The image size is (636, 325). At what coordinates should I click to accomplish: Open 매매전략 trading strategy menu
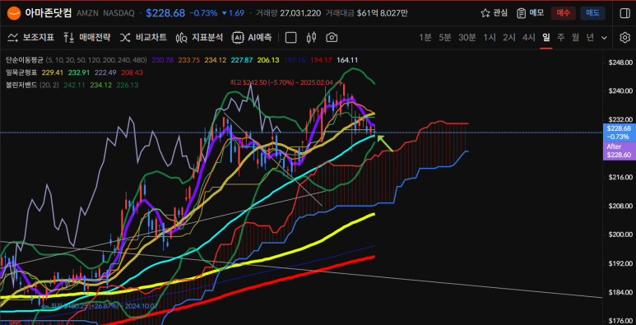pos(86,38)
